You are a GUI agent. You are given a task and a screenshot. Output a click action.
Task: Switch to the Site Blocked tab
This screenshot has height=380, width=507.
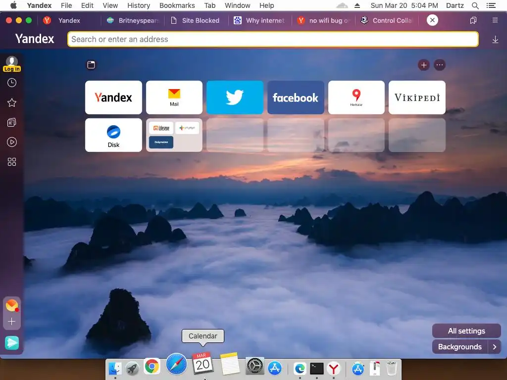click(x=196, y=20)
